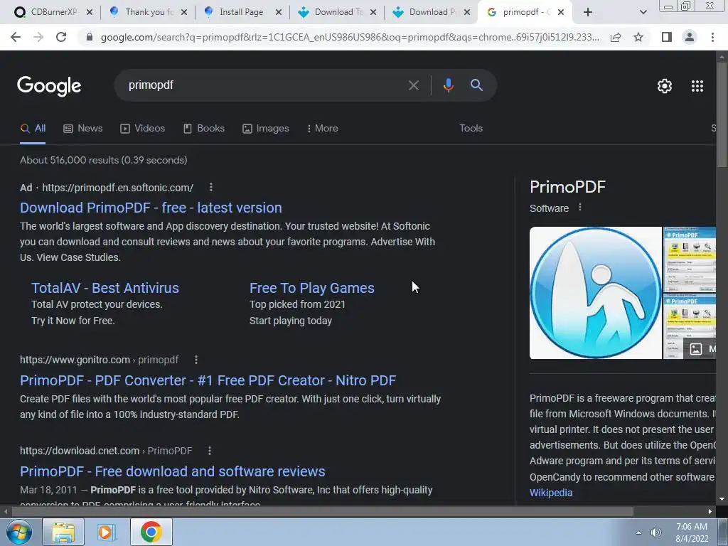This screenshot has height=546, width=728.
Task: Open the Free To Play Games link
Action: tap(312, 288)
